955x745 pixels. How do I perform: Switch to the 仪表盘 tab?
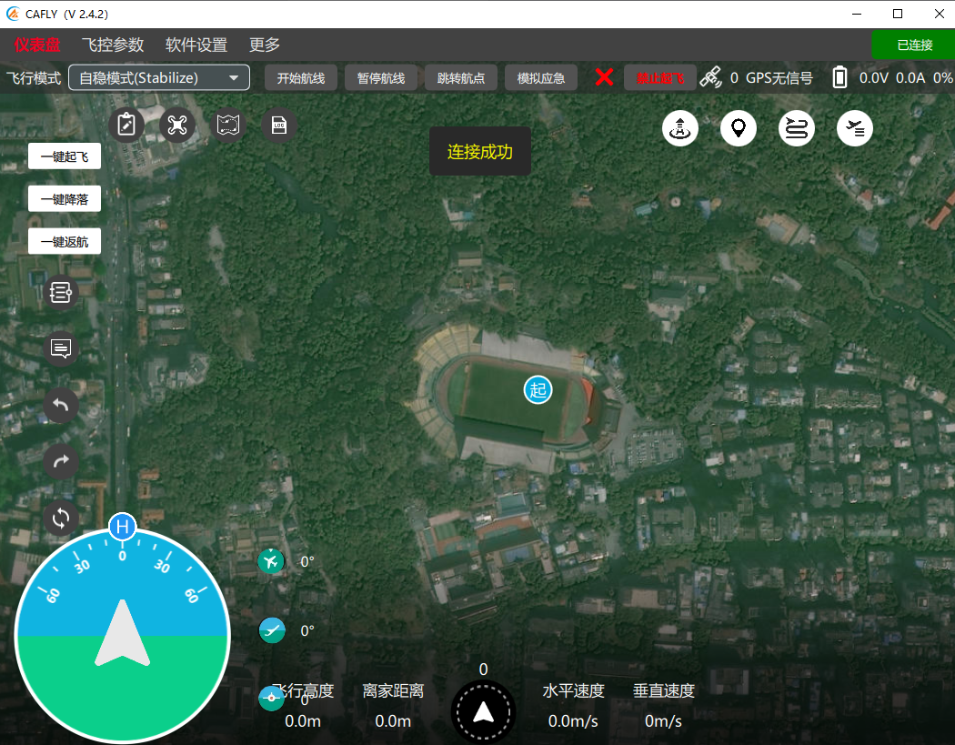point(38,45)
